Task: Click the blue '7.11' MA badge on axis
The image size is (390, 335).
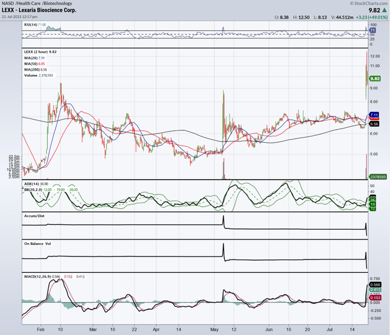Action: (x=374, y=115)
